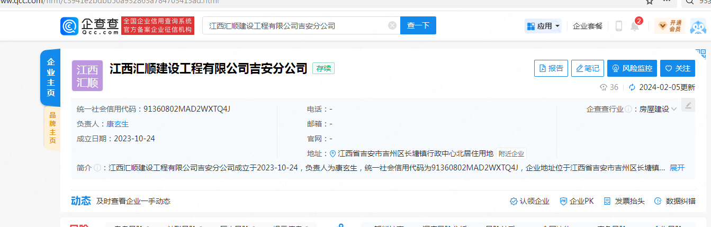
Task: Click the view count 36 icon
Action: coord(604,87)
